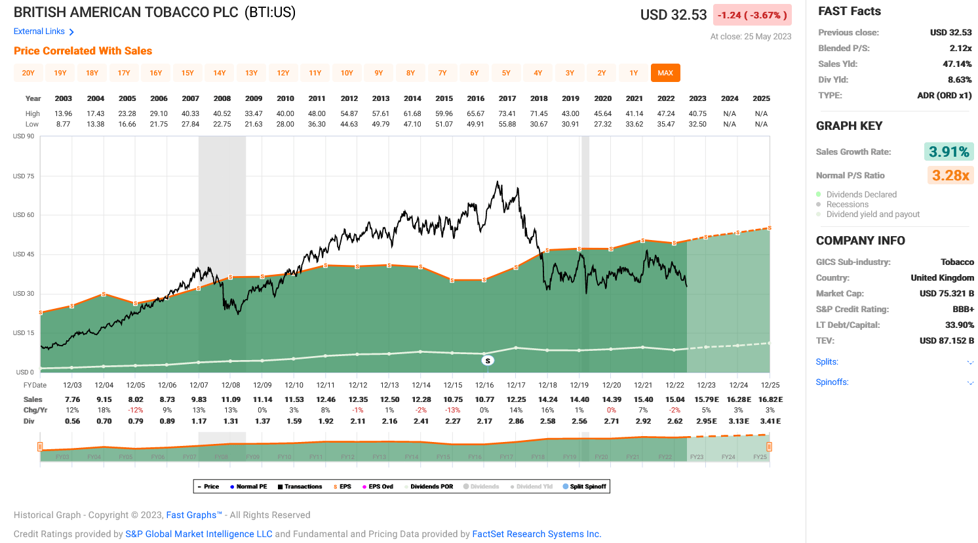Image resolution: width=978 pixels, height=543 pixels.
Task: Select the 20Y time range
Action: pyautogui.click(x=28, y=73)
